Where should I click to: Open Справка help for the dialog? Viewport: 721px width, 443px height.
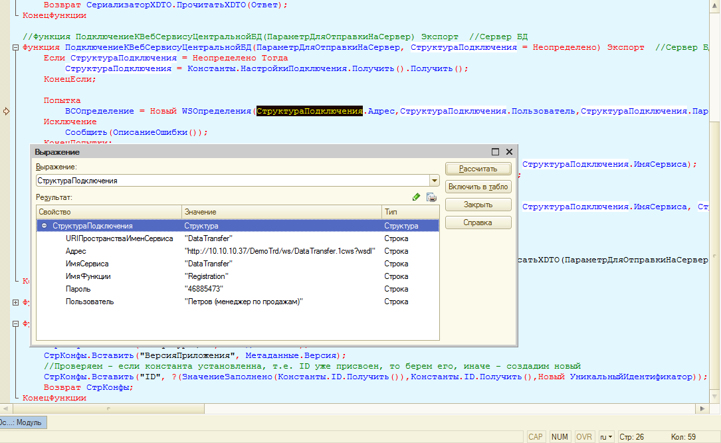pos(478,222)
